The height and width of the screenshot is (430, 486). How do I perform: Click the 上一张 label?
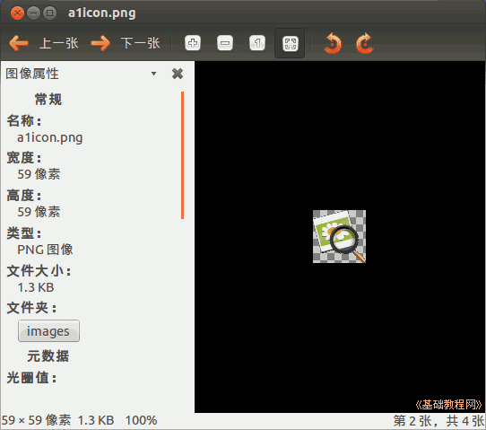[59, 43]
